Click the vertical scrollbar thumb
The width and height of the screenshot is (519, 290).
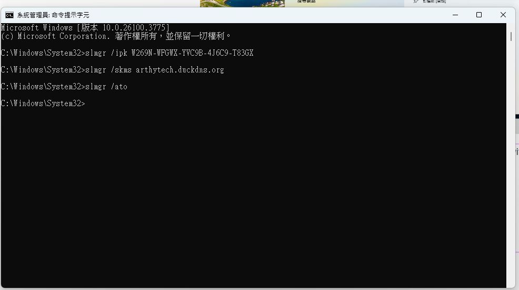pos(511,36)
